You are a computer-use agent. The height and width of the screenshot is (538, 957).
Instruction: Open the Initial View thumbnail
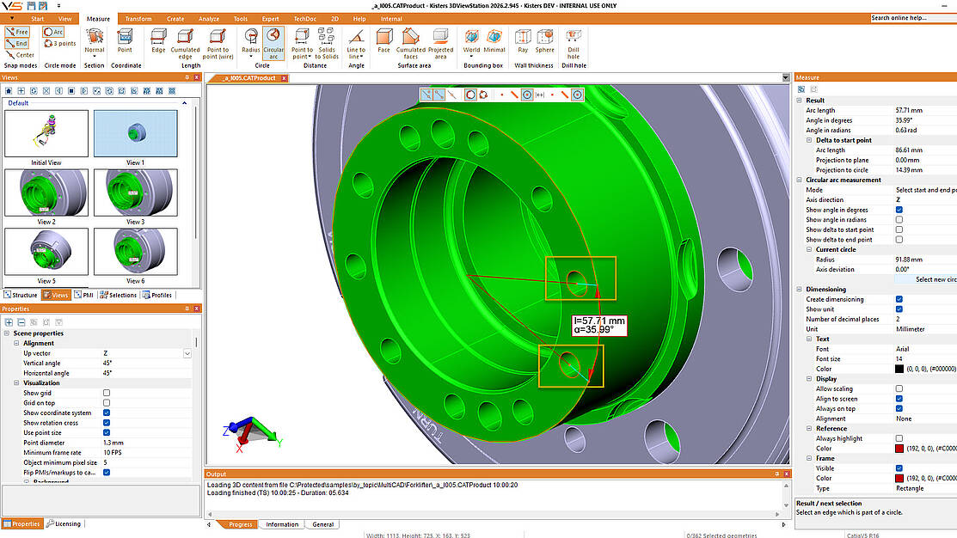[x=46, y=133]
